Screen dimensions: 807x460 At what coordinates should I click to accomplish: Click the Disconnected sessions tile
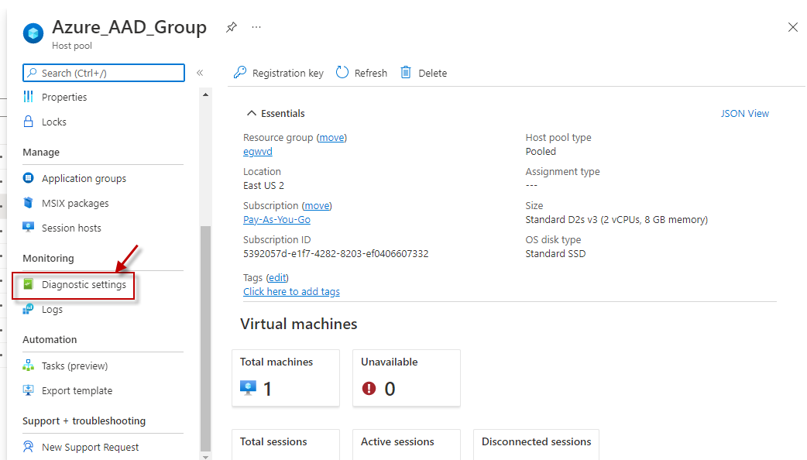pyautogui.click(x=536, y=445)
